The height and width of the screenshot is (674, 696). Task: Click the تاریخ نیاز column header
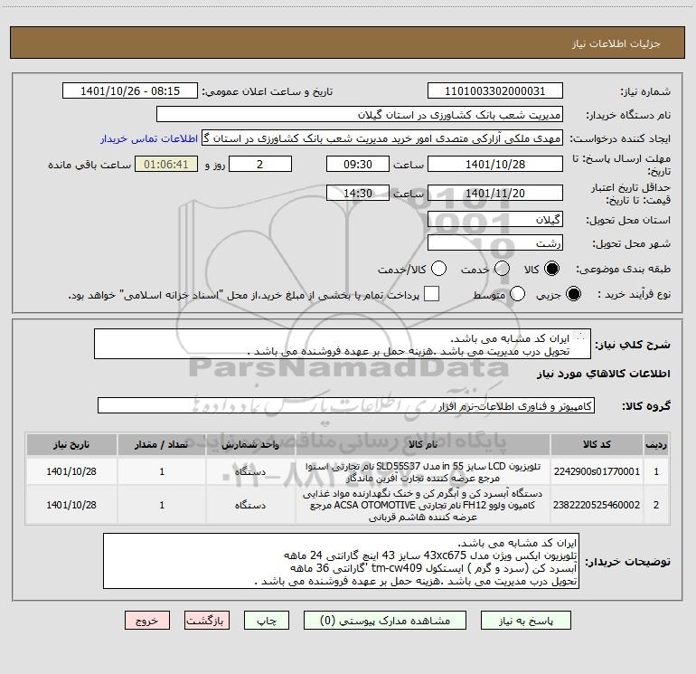71,444
